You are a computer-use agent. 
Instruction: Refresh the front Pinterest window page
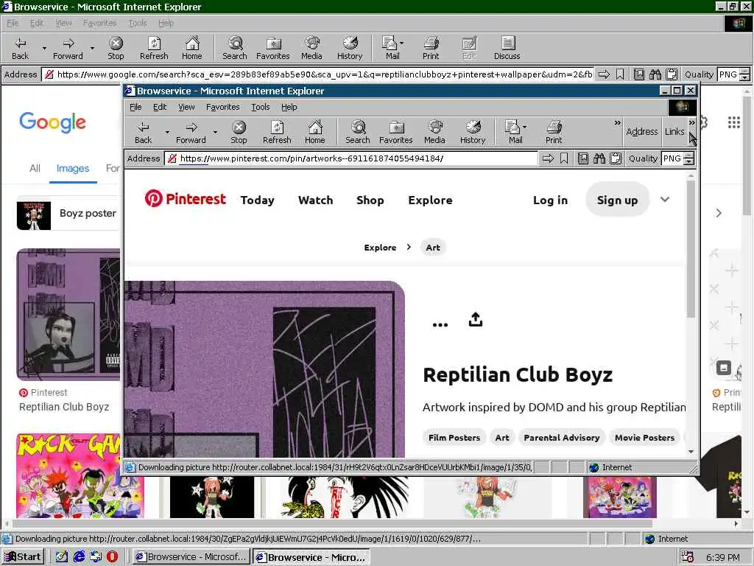(x=277, y=132)
